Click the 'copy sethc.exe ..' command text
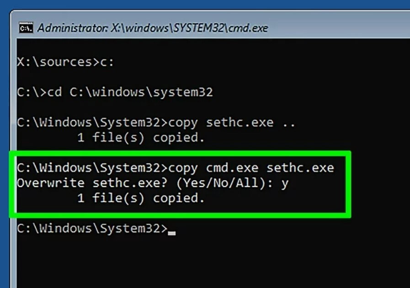Image resolution: width=410 pixels, height=288 pixels. (232, 123)
